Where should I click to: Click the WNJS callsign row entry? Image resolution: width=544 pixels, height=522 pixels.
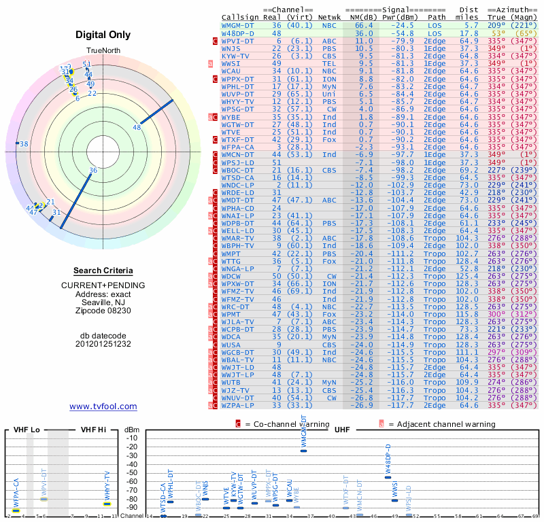(231, 48)
